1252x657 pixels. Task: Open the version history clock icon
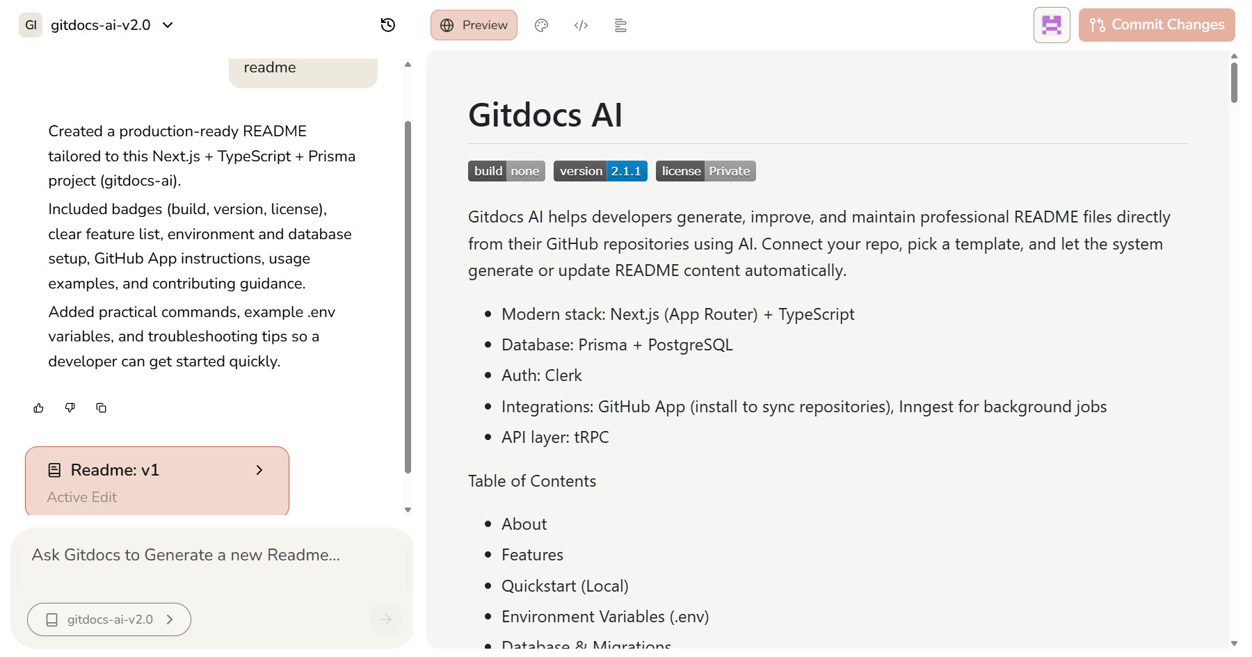[x=388, y=25]
